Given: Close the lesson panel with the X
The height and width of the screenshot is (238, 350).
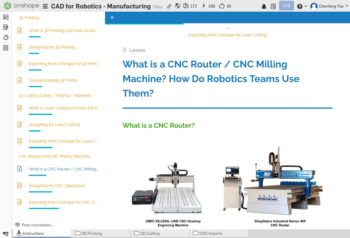Looking at the screenshot, I should (112, 17).
